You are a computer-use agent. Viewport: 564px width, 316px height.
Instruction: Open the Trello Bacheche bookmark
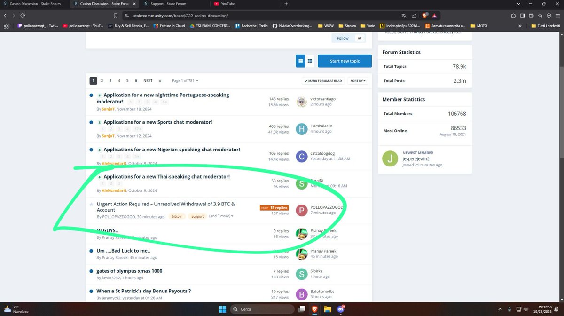252,26
